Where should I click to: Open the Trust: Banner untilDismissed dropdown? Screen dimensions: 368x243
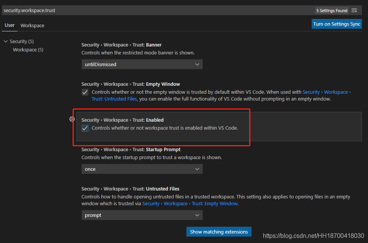[x=142, y=64]
